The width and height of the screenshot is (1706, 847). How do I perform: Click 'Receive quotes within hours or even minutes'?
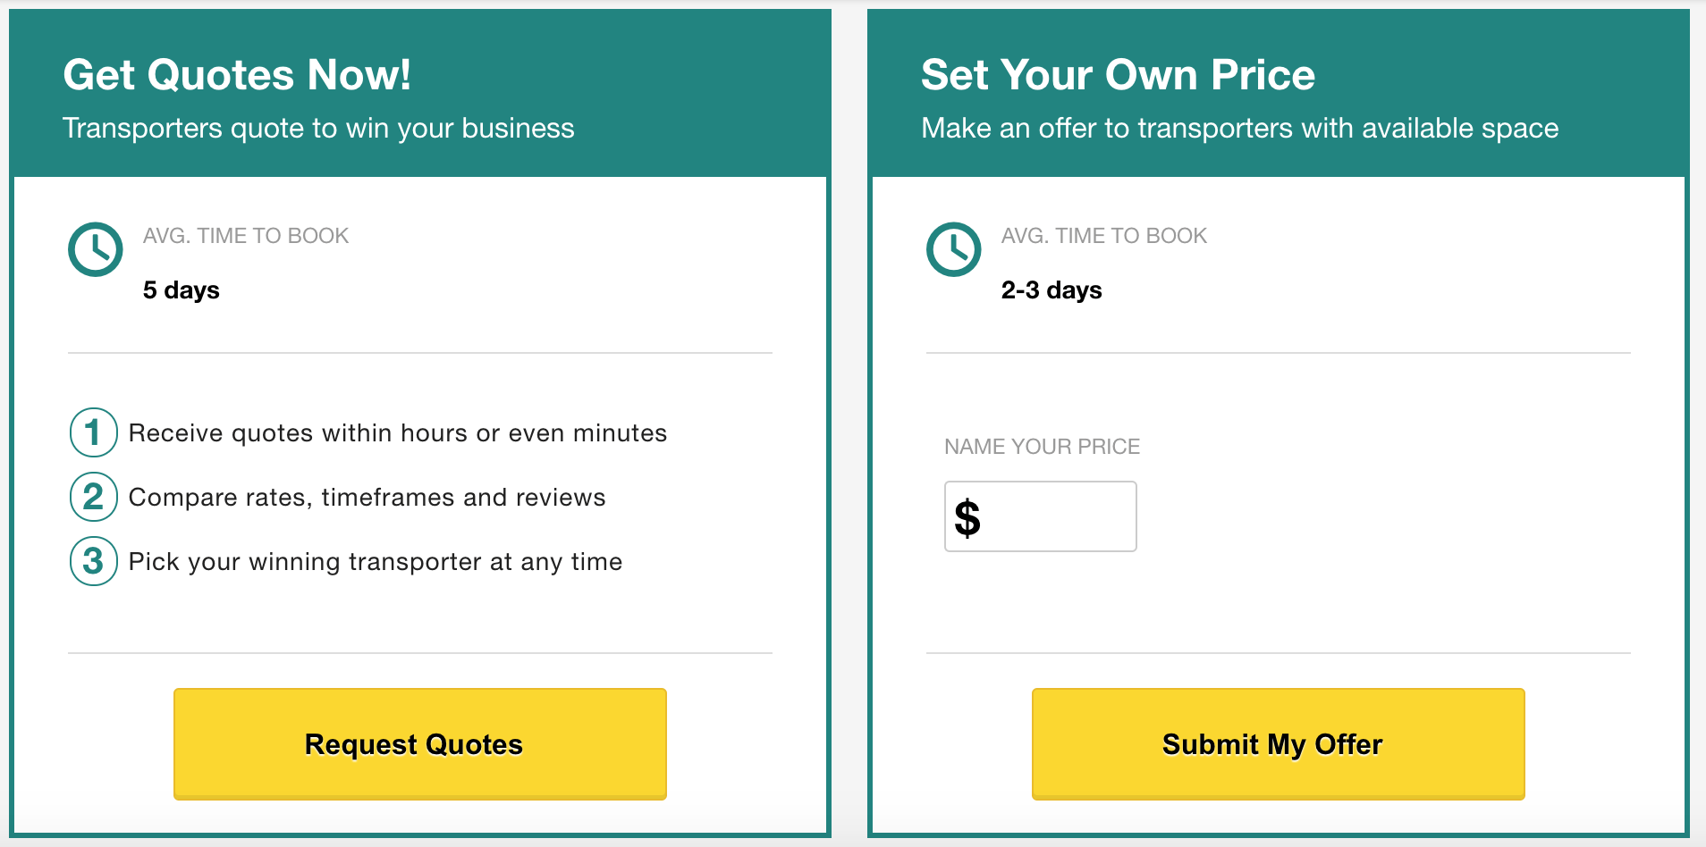click(398, 433)
